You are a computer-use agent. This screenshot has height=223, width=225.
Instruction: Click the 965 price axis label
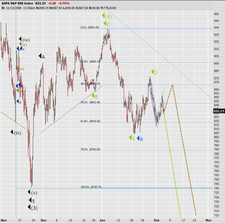click(x=217, y=14)
